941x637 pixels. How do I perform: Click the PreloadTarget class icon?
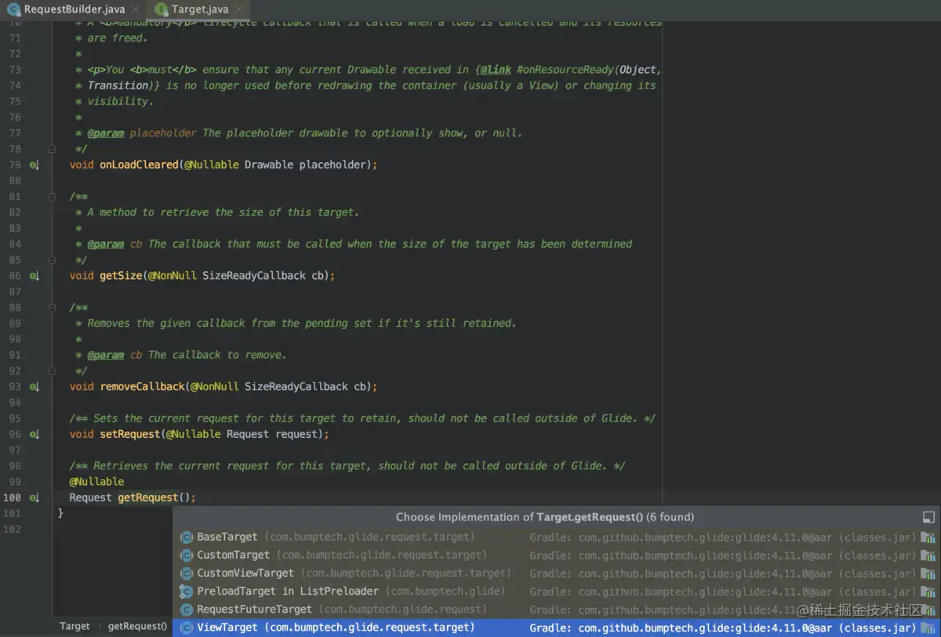[187, 592]
